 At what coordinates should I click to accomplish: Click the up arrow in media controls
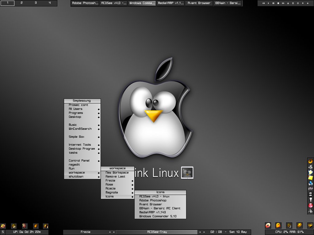(303, 3)
